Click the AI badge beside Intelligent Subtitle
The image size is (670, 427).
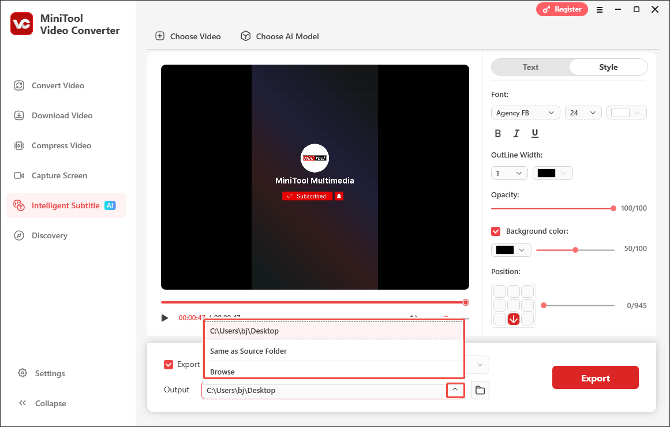110,205
